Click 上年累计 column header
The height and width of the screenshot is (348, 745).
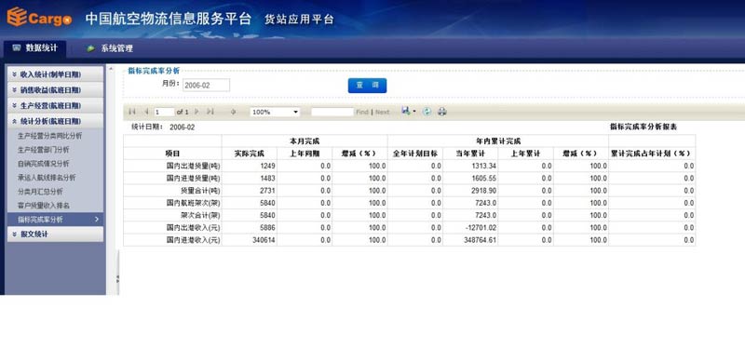point(525,154)
